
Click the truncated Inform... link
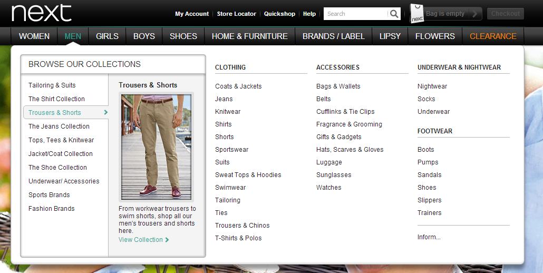point(429,237)
